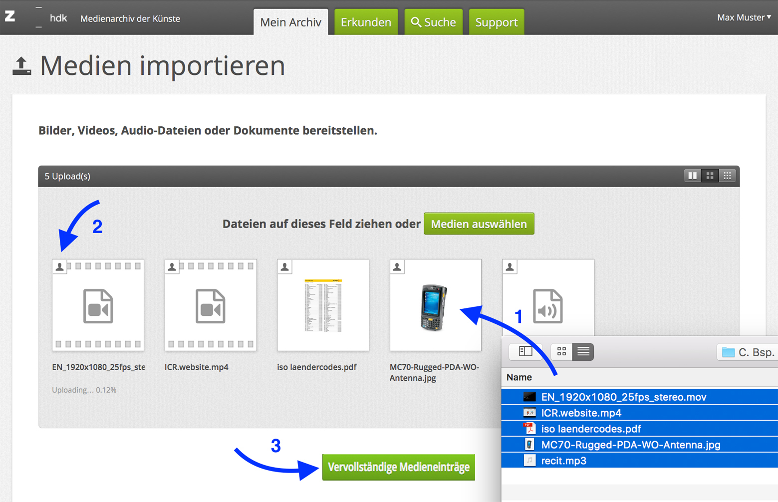
Task: Click owner icon on MC70 PDA thumbnail
Action: (x=397, y=267)
